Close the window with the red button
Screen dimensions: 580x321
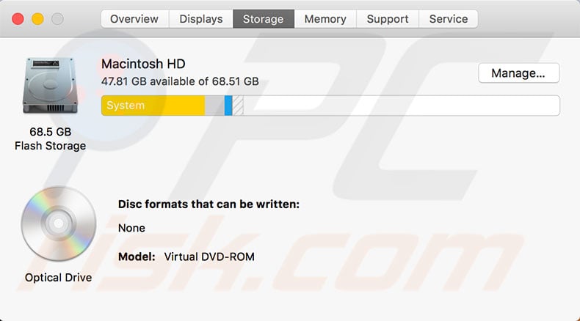[18, 19]
